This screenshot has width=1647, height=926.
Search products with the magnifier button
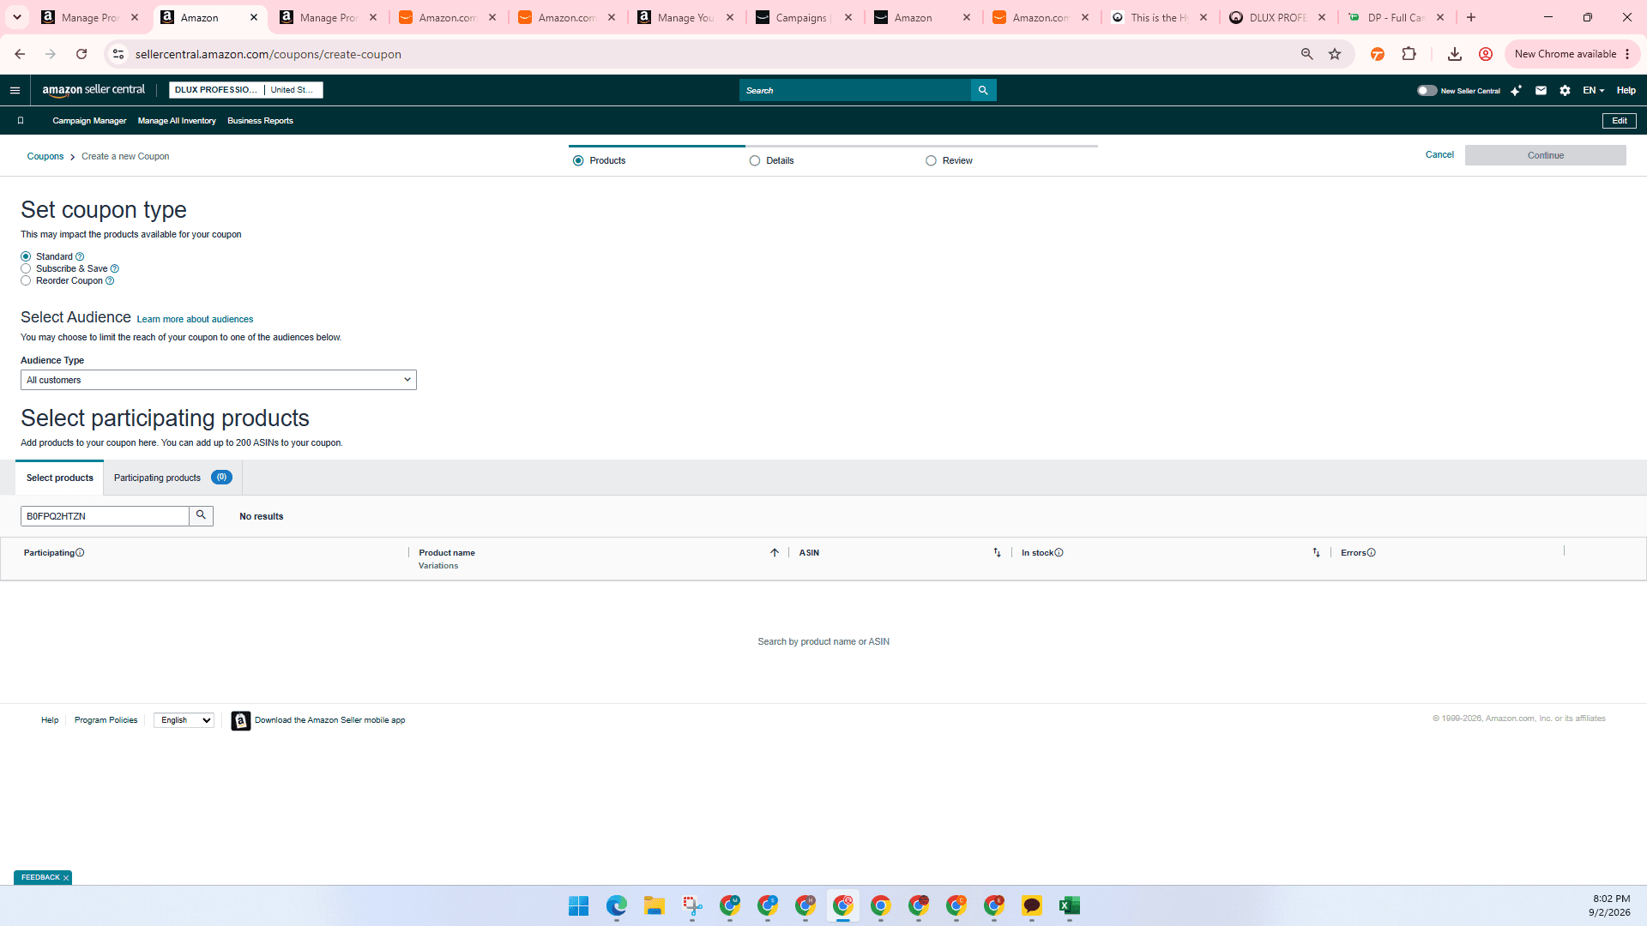coord(201,515)
